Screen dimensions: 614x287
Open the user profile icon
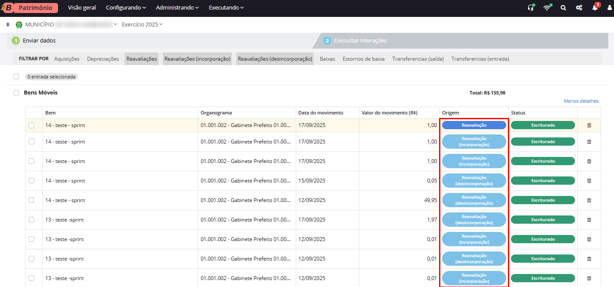tap(609, 8)
